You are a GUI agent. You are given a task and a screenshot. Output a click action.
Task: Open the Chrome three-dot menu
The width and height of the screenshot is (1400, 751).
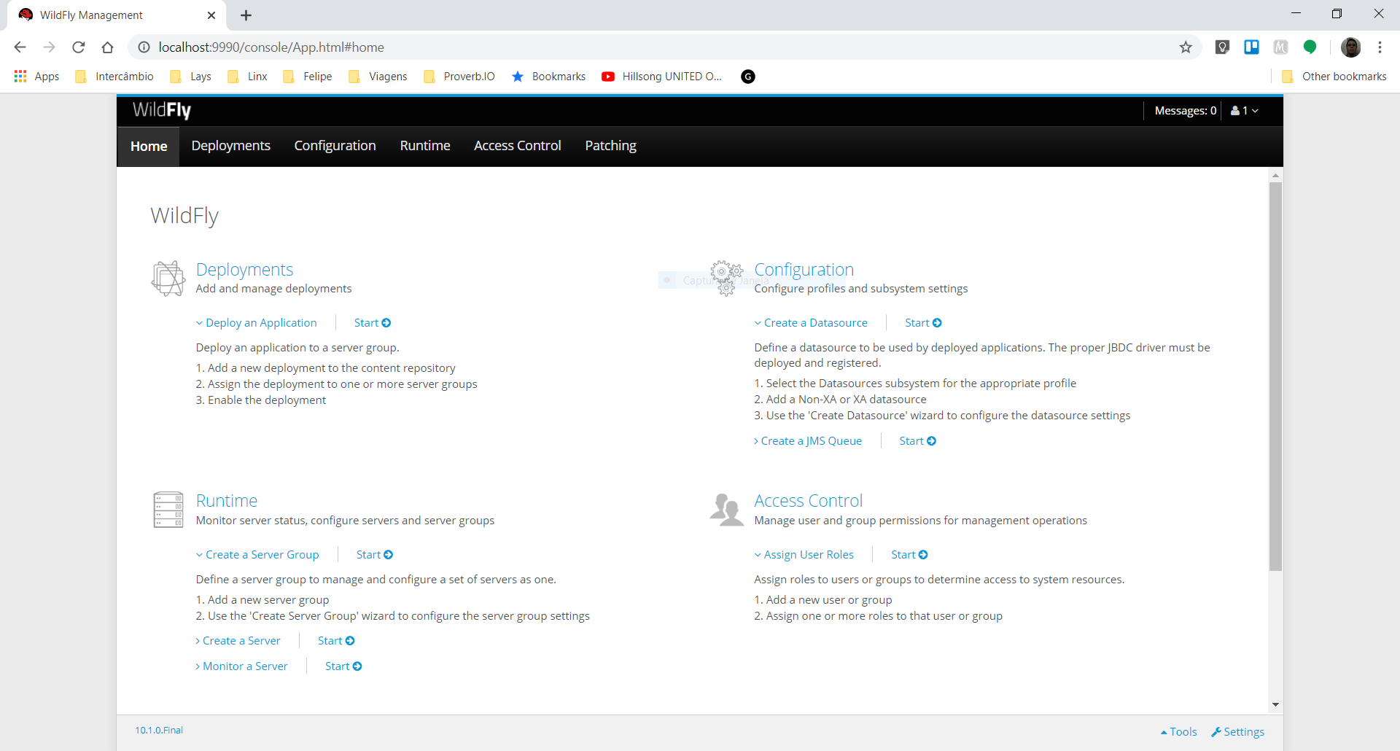click(1380, 47)
